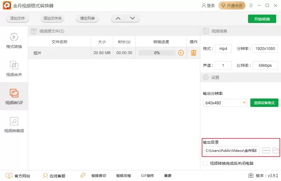The height and width of the screenshot is (181, 281).
Task: Move item up with up arrow
Action: click(118, 18)
